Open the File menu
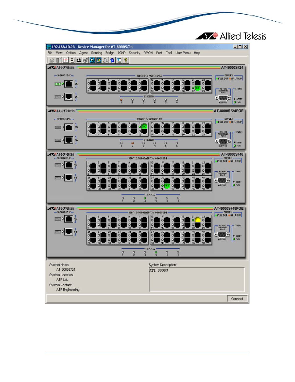This screenshot has height=382, width=295. coord(50,53)
